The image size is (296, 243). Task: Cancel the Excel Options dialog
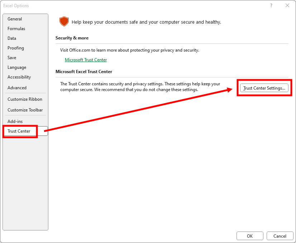pyautogui.click(x=280, y=236)
